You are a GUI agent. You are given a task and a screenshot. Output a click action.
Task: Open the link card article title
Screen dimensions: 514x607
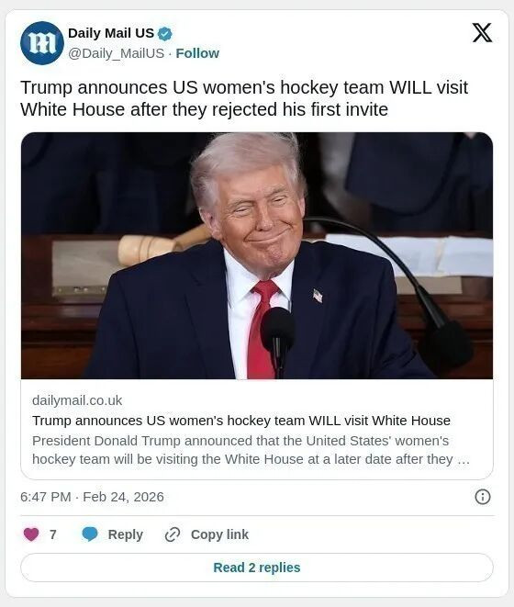click(241, 421)
